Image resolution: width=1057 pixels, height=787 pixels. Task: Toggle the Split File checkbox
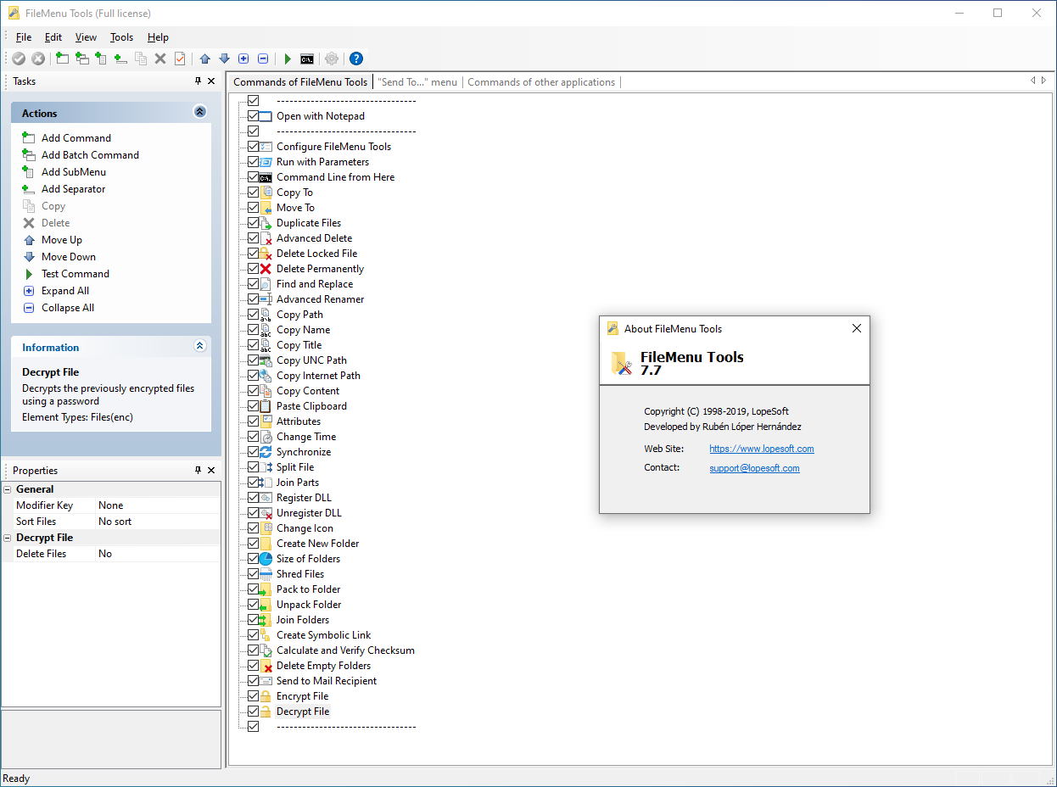coord(253,467)
